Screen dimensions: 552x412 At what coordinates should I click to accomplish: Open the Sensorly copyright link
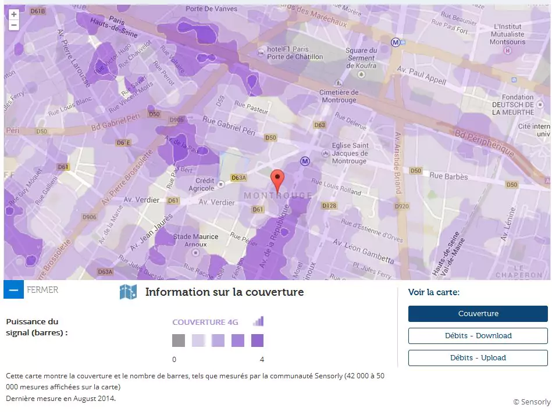(531, 402)
